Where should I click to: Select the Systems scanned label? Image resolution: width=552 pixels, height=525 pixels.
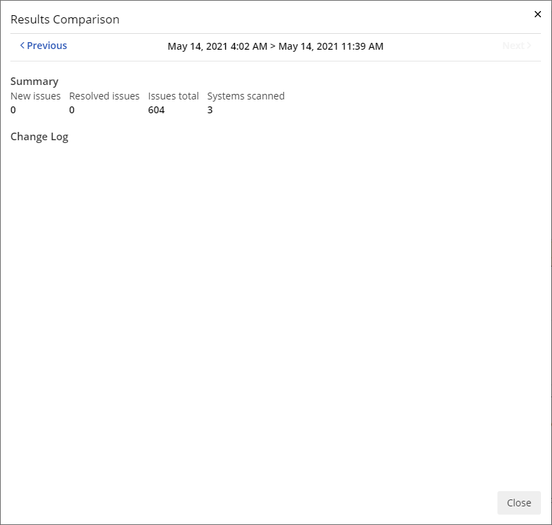click(246, 96)
